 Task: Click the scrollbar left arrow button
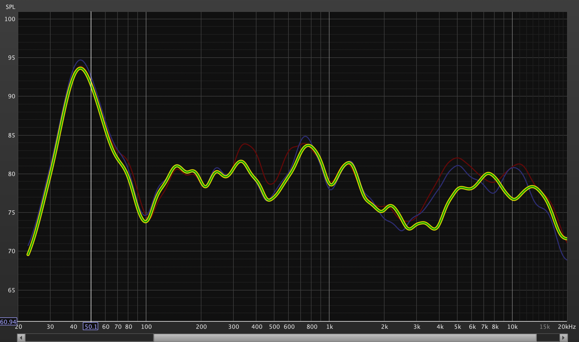pos(21,338)
